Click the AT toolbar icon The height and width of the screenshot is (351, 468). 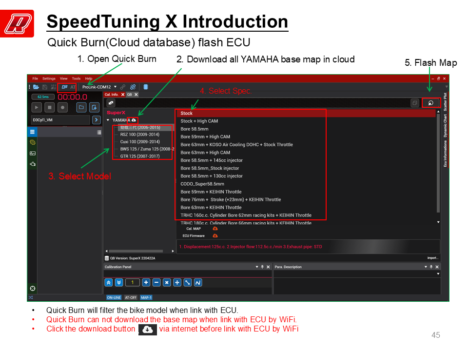73,87
